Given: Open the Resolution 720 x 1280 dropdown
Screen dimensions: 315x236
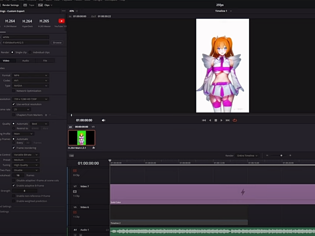Looking at the screenshot, I should pyautogui.click(x=31, y=99).
